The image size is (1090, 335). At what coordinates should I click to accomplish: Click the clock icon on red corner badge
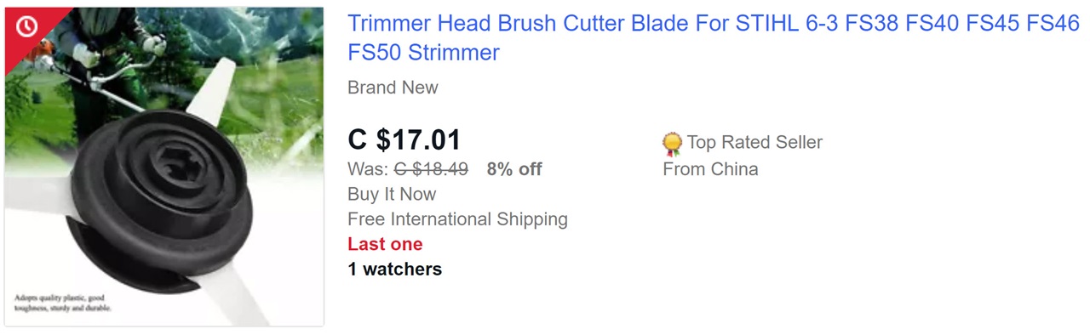[27, 27]
